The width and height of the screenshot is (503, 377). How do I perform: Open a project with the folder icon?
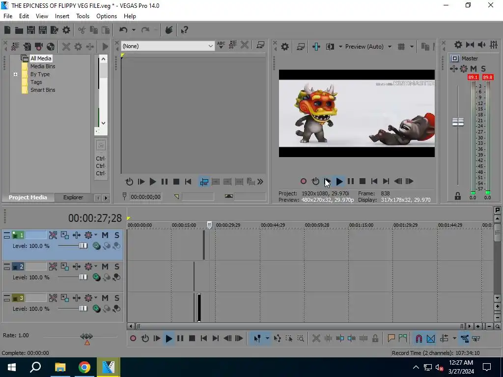pos(19,30)
